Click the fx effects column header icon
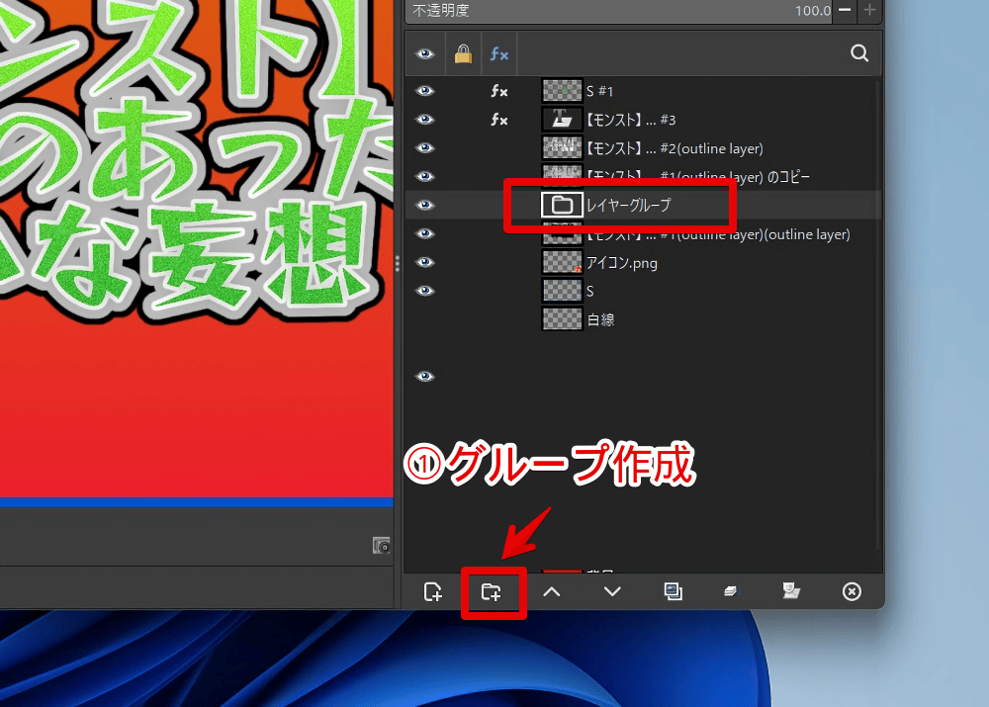Screen dimensions: 989x707 coord(499,54)
